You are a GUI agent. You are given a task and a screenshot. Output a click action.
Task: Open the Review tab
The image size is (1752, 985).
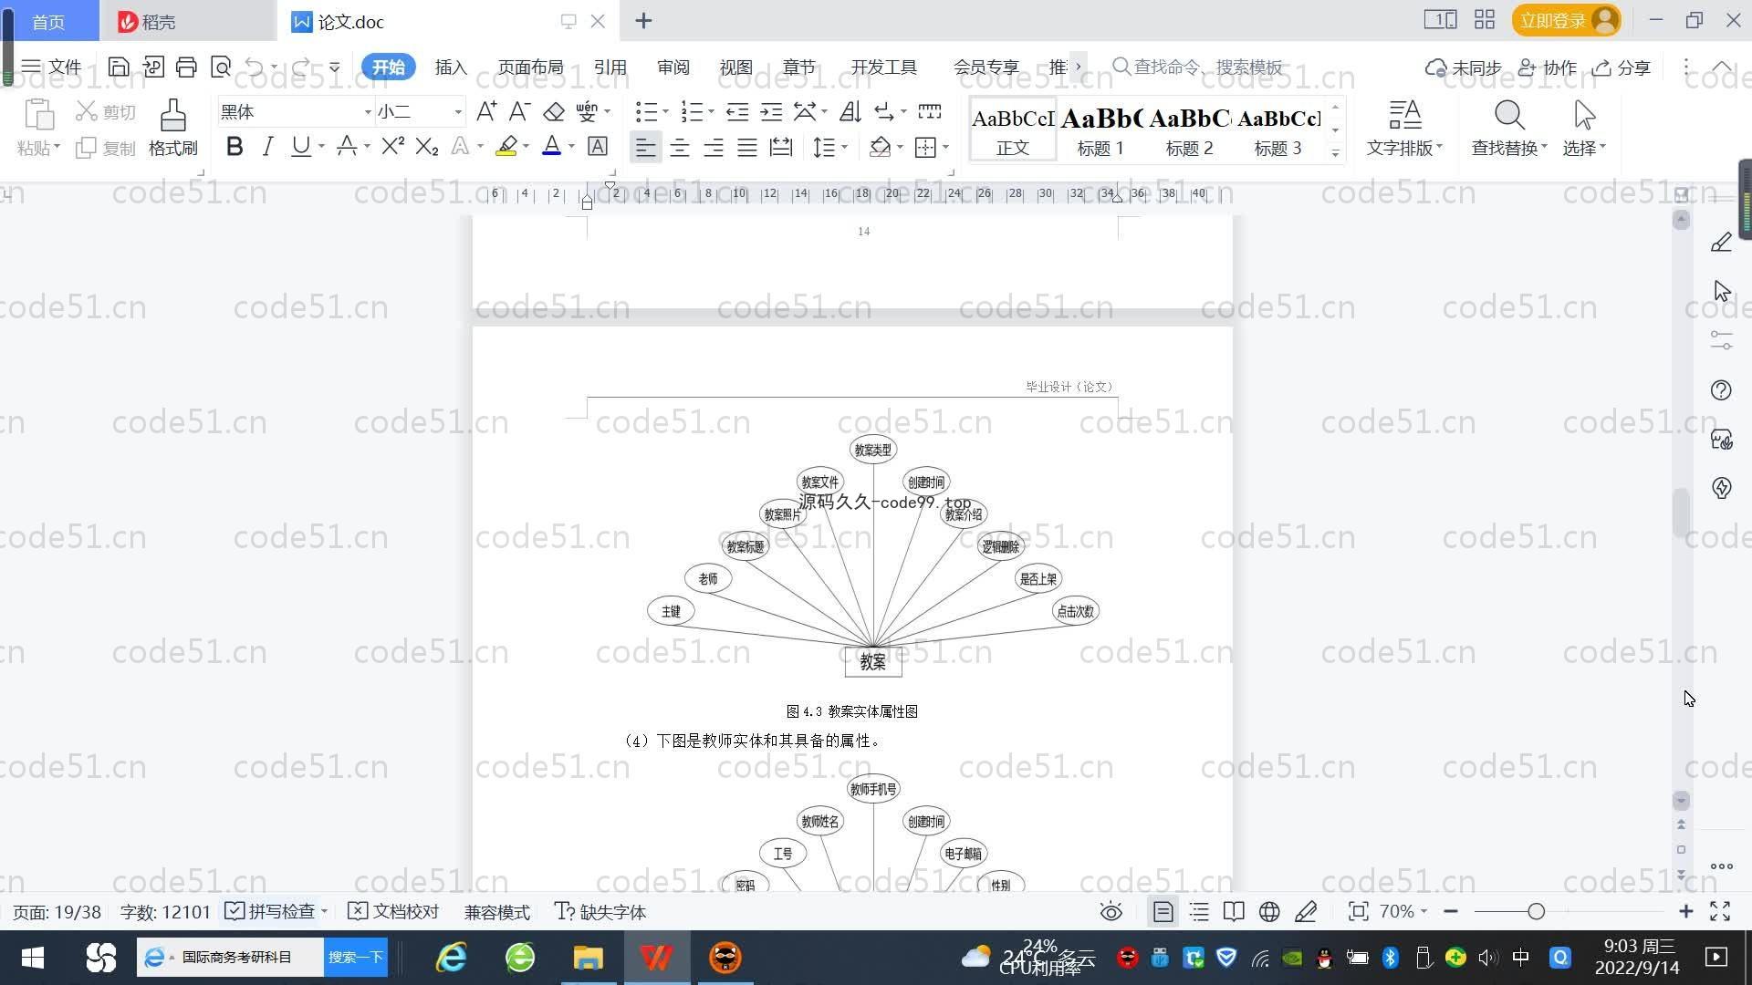[x=673, y=67]
